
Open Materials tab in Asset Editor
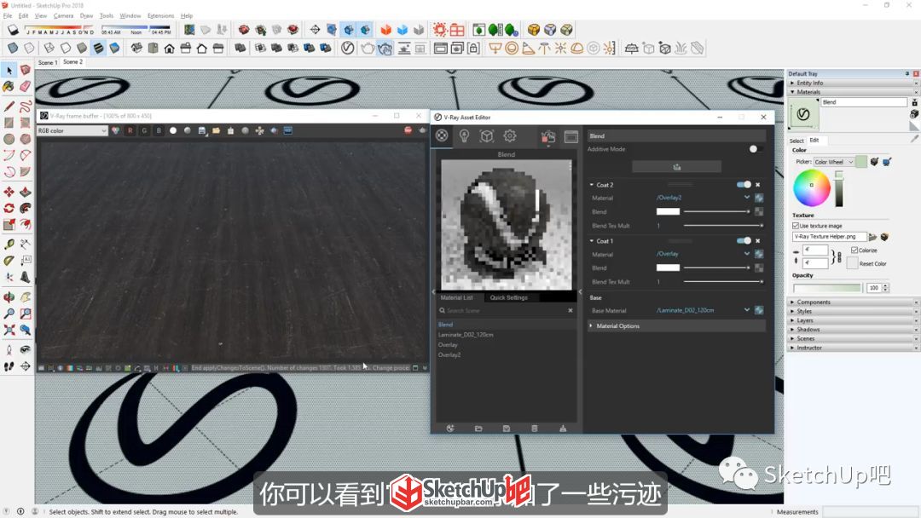pyautogui.click(x=442, y=136)
